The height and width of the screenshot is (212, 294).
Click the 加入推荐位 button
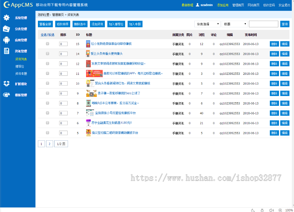tap(116, 24)
